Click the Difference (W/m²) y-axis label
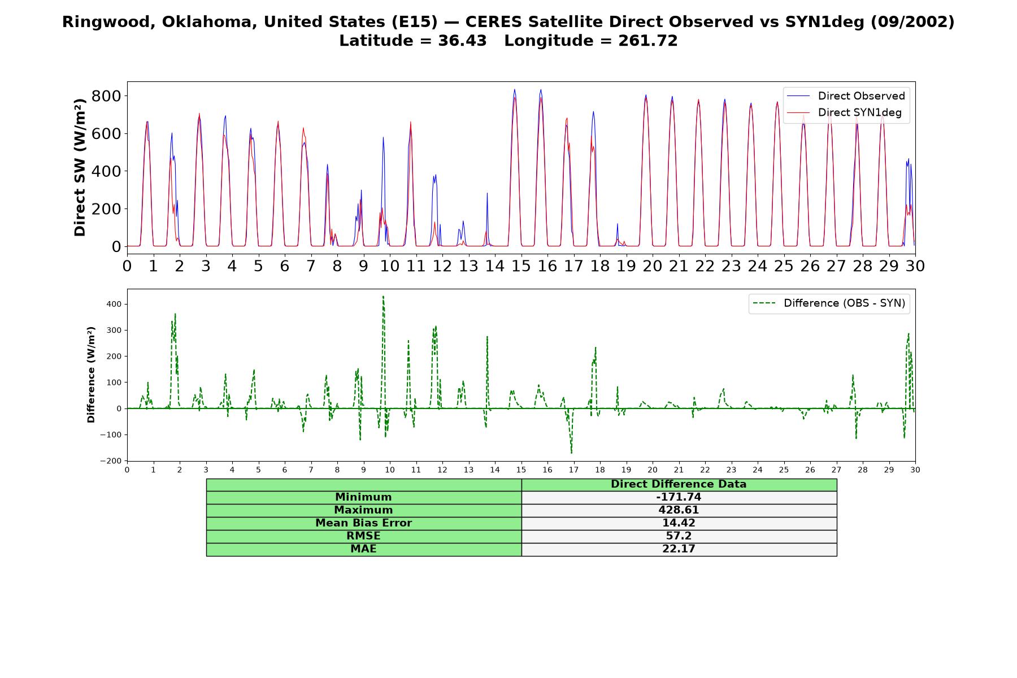 91,375
